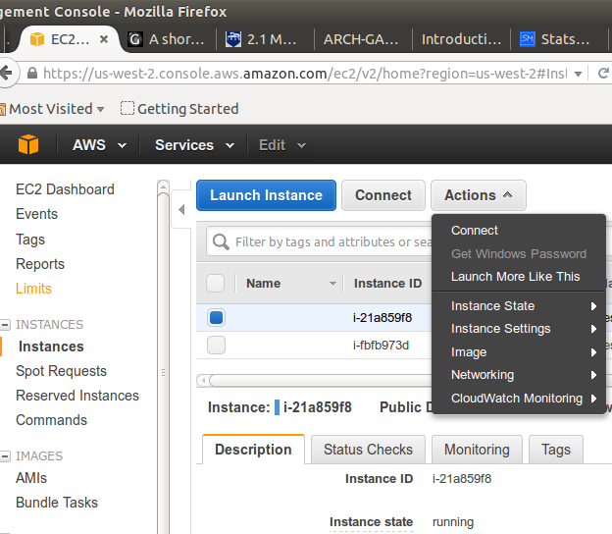This screenshot has width=612, height=534.
Task: Click the sidebar collapse arrow icon
Action: 181,210
